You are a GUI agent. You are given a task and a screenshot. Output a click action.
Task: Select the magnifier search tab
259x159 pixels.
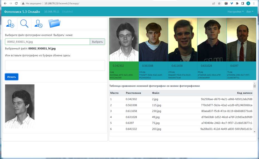(x=24, y=24)
